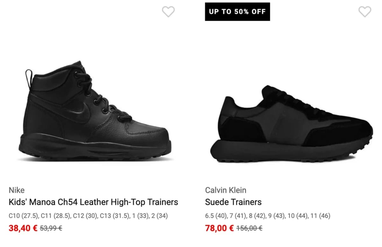Choose size C12 (30) on the Nike trainers
The height and width of the screenshot is (247, 382).
coord(85,216)
